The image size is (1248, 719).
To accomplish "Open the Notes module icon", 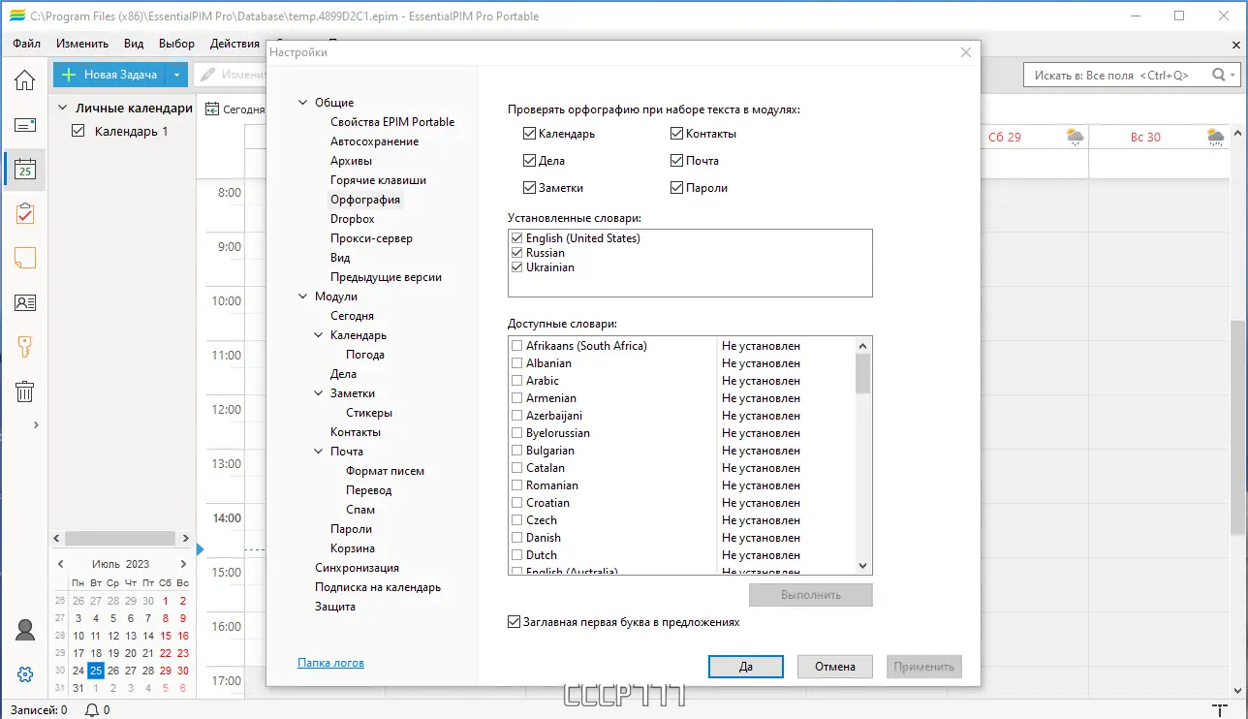I will point(24,258).
